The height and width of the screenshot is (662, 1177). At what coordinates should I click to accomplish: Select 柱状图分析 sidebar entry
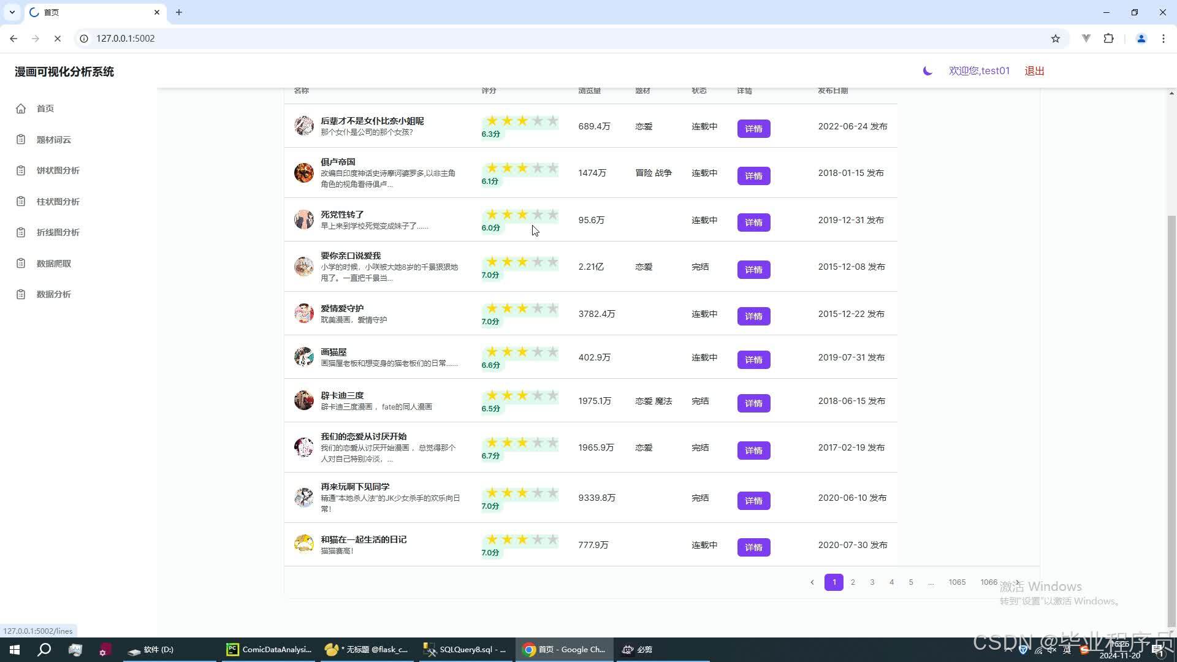click(58, 202)
